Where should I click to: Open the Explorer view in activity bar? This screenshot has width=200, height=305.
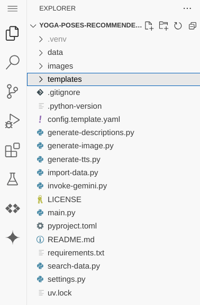(12, 33)
